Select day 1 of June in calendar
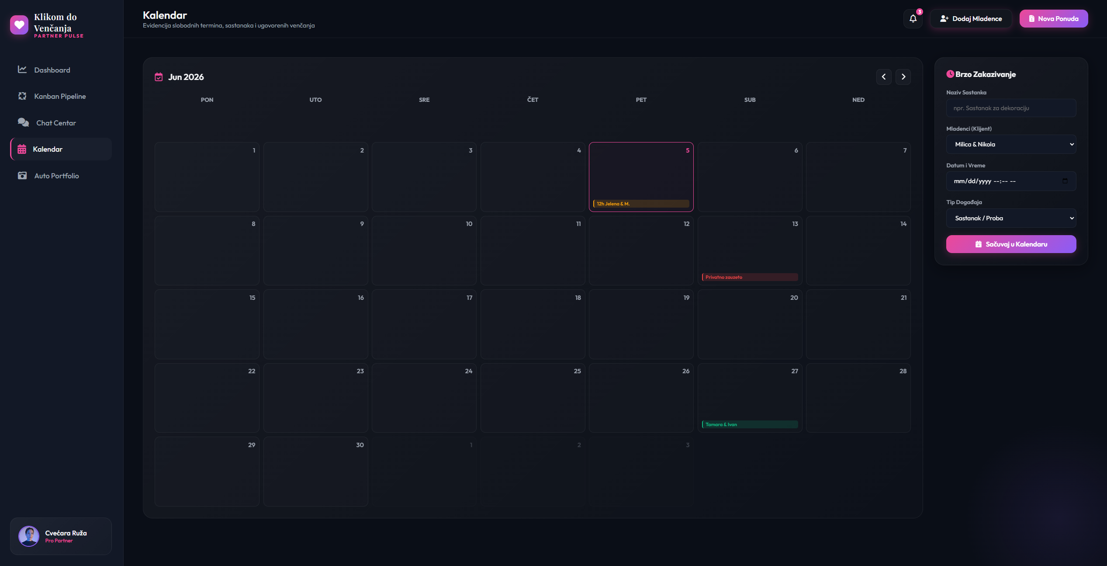1107x566 pixels. point(207,177)
